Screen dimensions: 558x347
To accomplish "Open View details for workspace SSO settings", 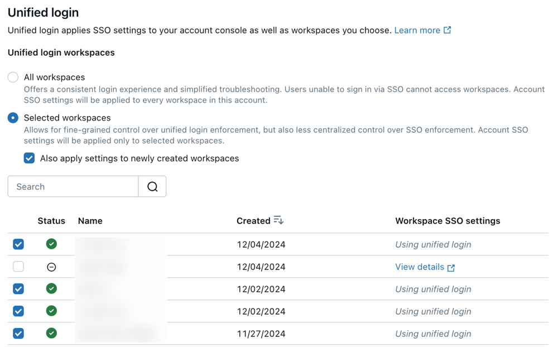I will [420, 267].
